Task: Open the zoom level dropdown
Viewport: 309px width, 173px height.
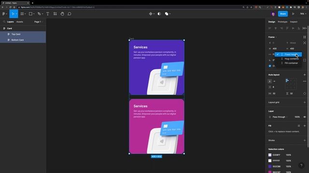Action: pos(303,14)
